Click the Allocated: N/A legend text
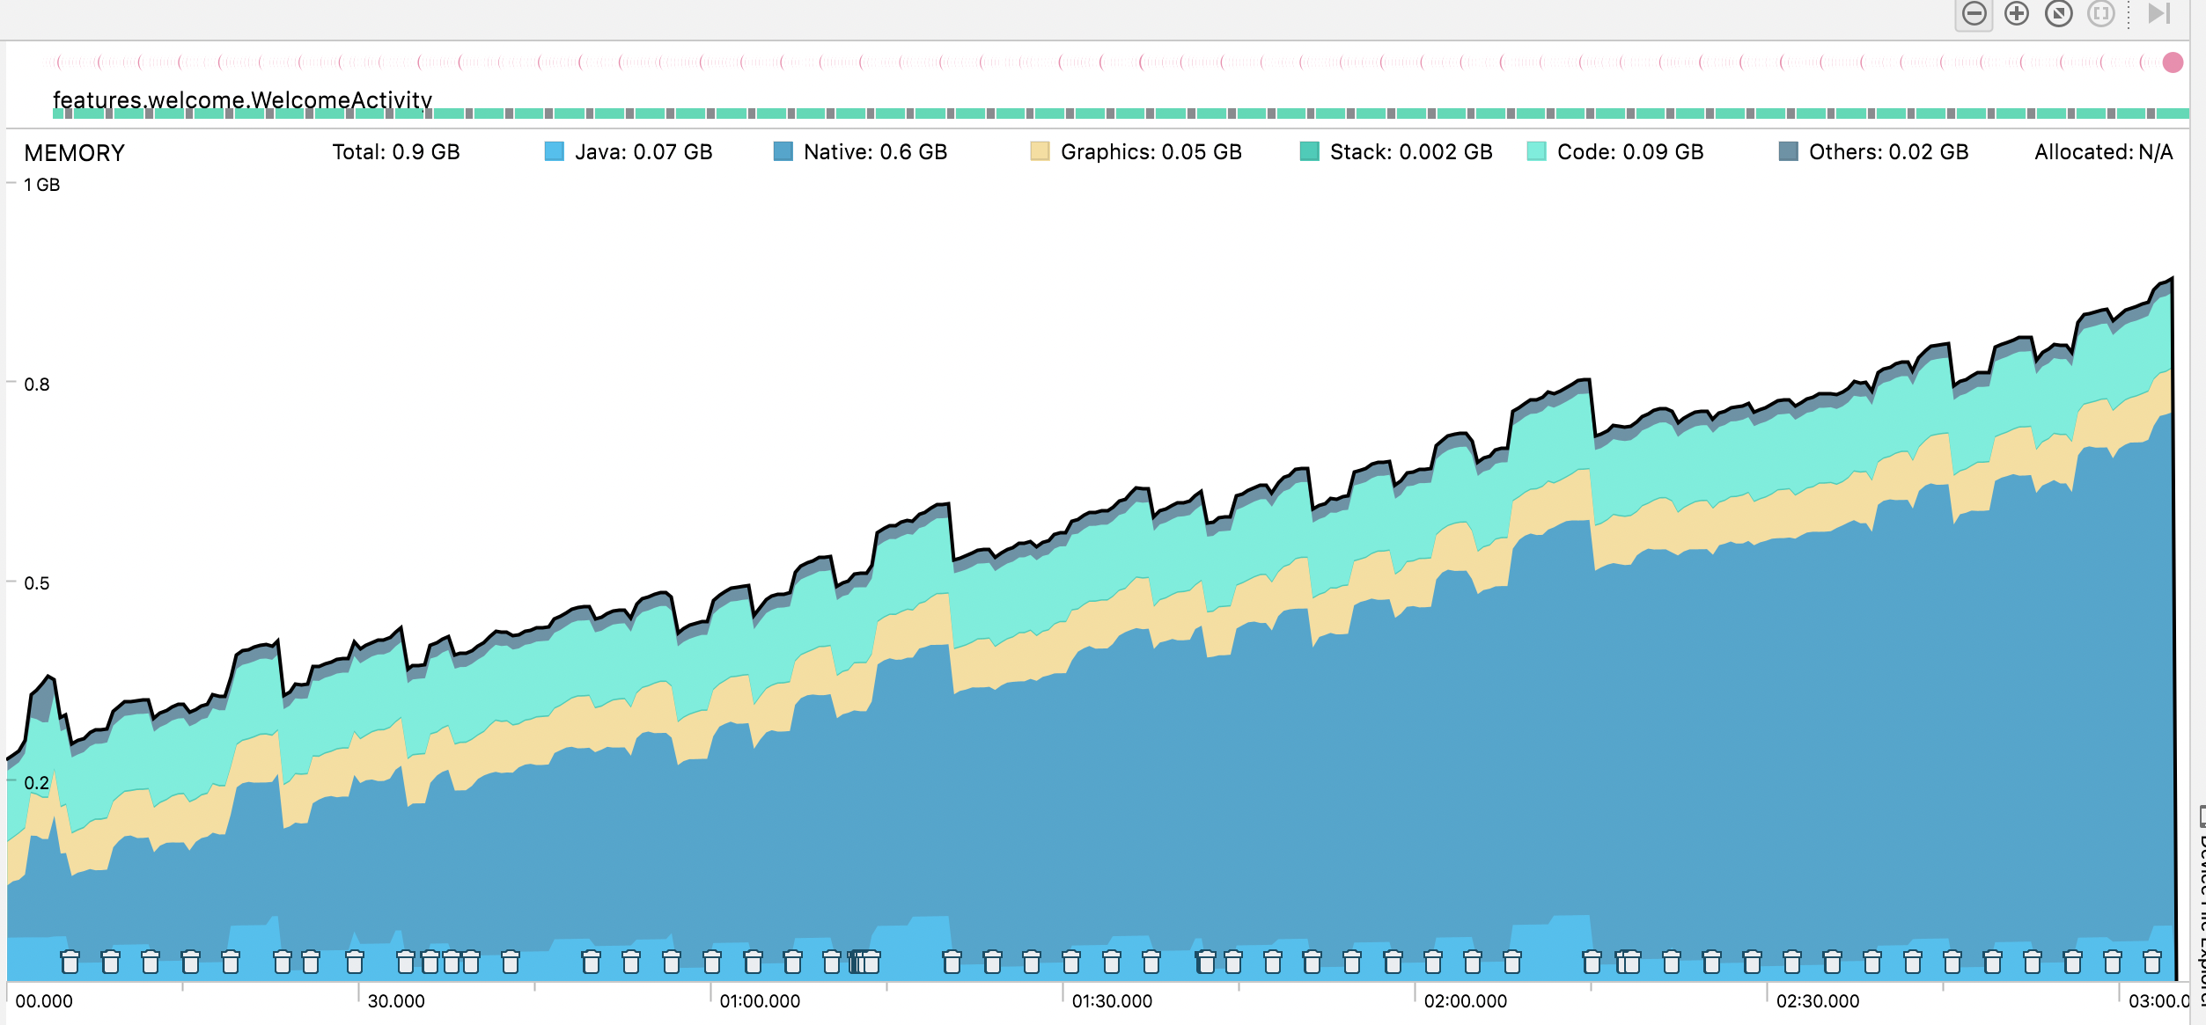 pyautogui.click(x=2103, y=152)
